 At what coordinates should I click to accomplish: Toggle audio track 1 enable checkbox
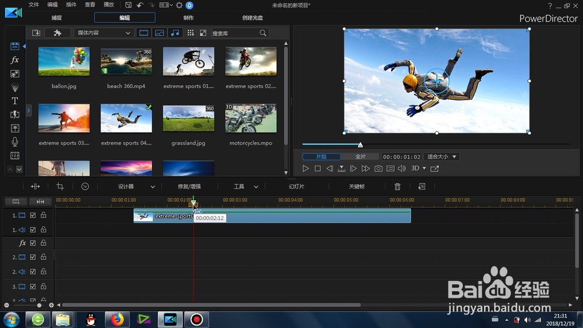[x=33, y=230]
